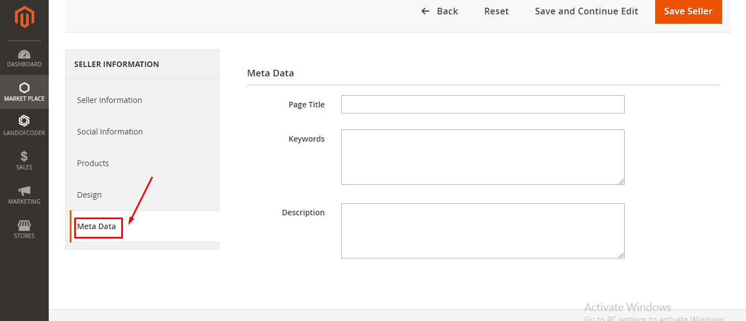The width and height of the screenshot is (746, 321).
Task: Switch to the Products section
Action: tap(92, 163)
